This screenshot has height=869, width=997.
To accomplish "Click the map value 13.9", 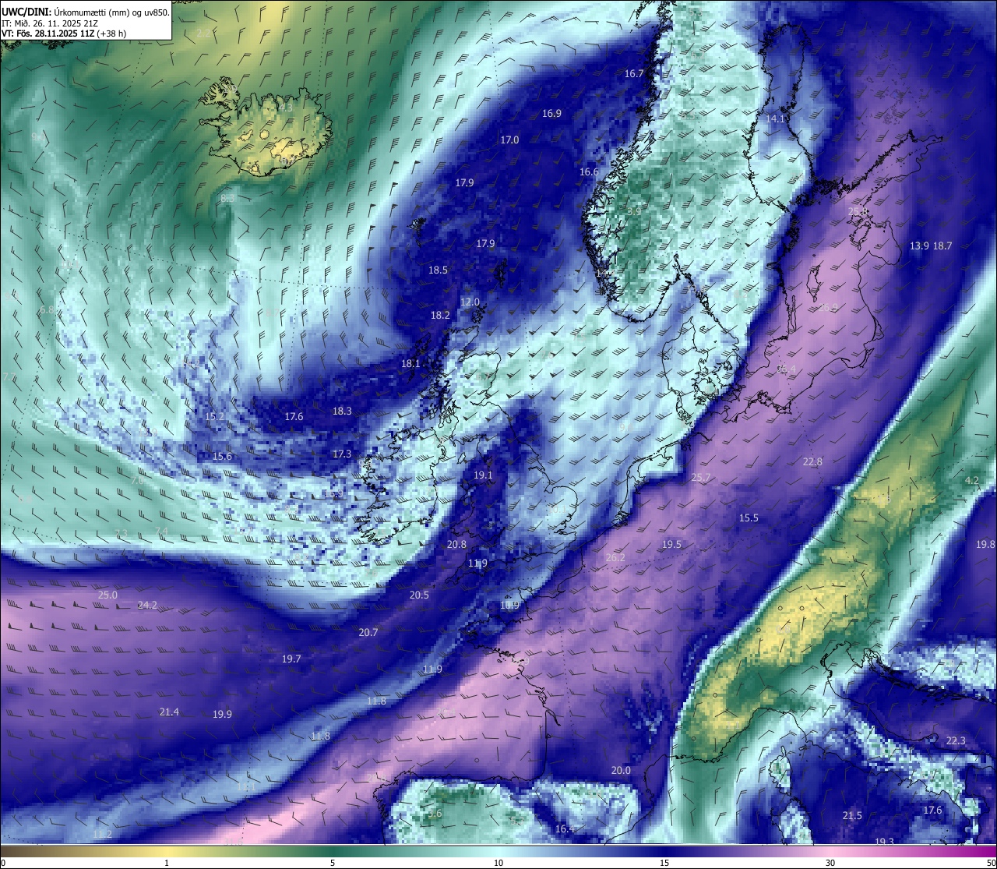I will coord(919,246).
